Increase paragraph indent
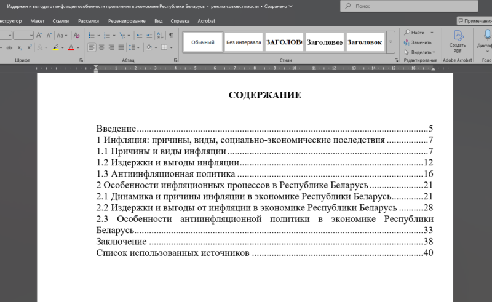Image resolution: width=492 pixels, height=302 pixels. click(x=149, y=35)
